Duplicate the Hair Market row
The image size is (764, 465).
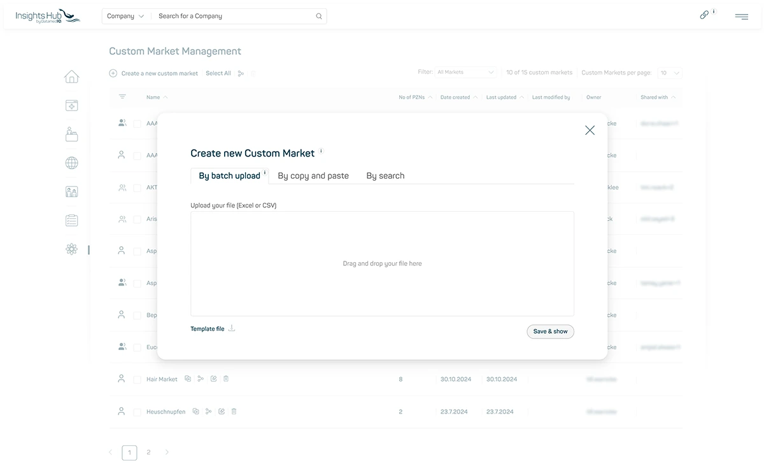click(x=188, y=378)
